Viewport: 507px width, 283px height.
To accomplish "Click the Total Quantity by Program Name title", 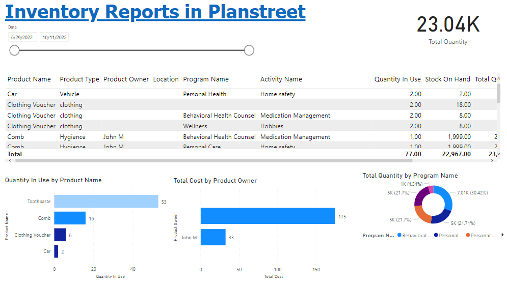I will tap(410, 176).
